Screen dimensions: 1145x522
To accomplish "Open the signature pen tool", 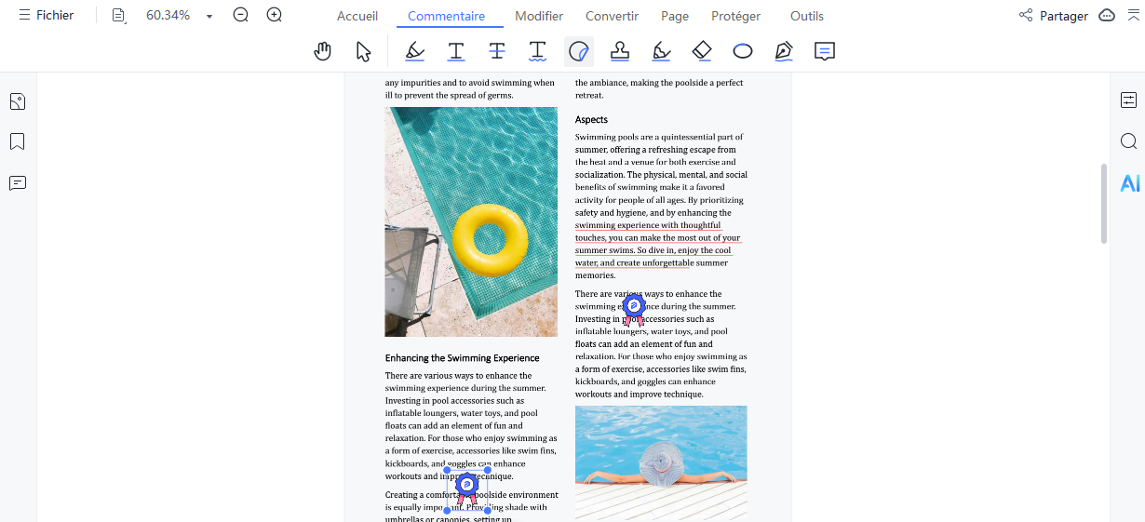I will [x=784, y=51].
